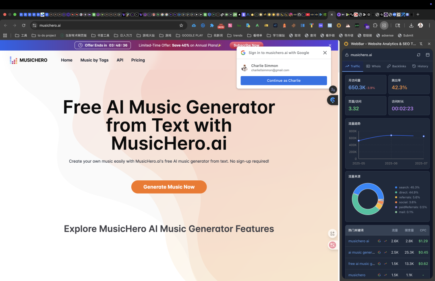Image resolution: width=435 pixels, height=281 pixels.
Task: Open the Pricing nav link
Action: [x=138, y=60]
